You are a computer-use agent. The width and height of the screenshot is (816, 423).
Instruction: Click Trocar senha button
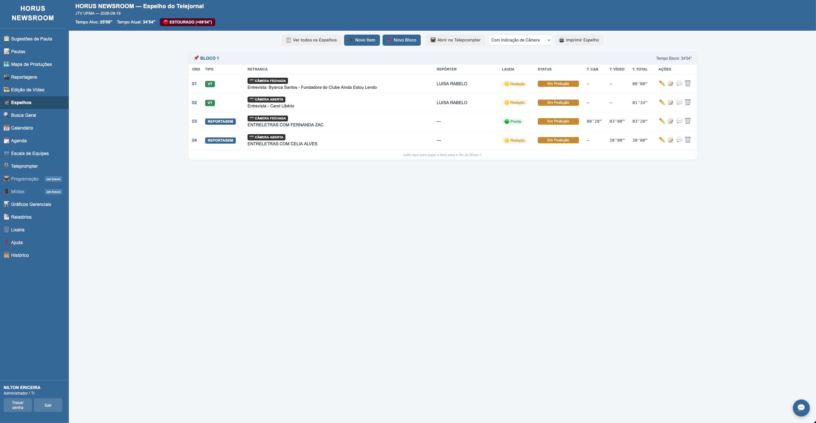tap(18, 405)
